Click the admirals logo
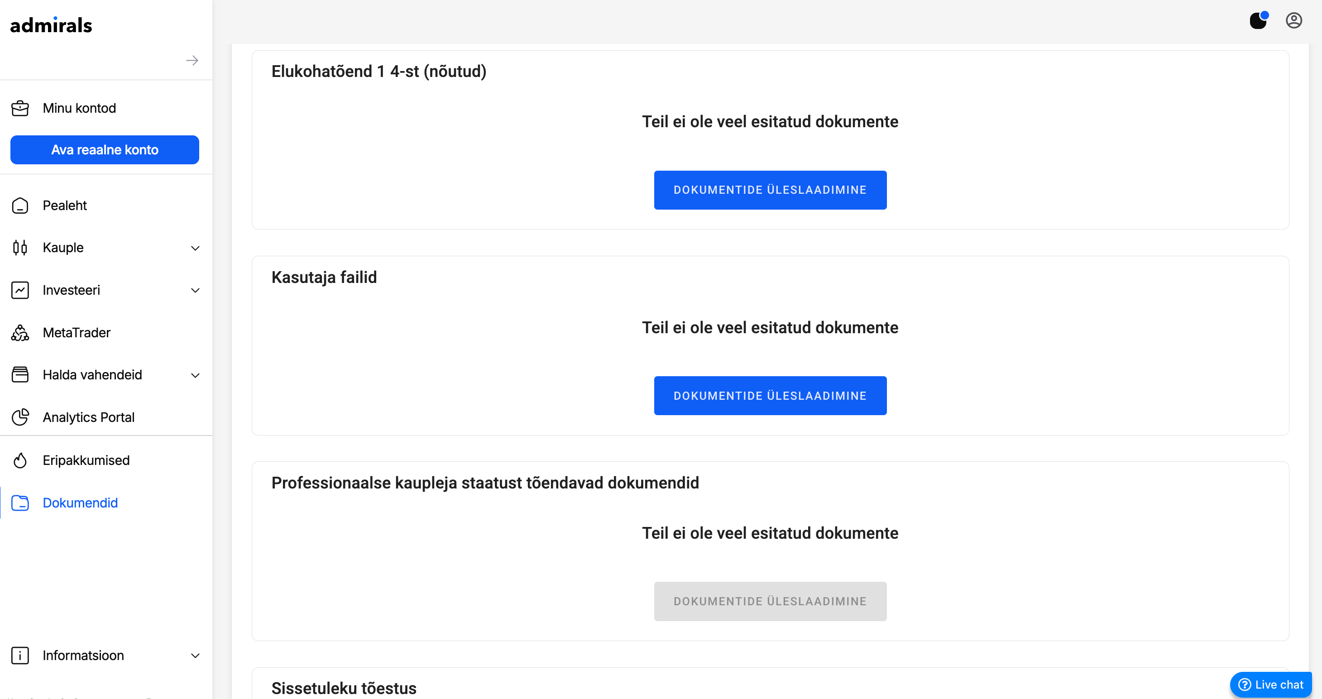Image resolution: width=1322 pixels, height=699 pixels. tap(51, 24)
